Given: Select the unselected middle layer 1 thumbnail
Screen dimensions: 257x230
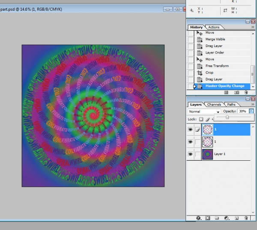Looking at the screenshot, I should 207,142.
